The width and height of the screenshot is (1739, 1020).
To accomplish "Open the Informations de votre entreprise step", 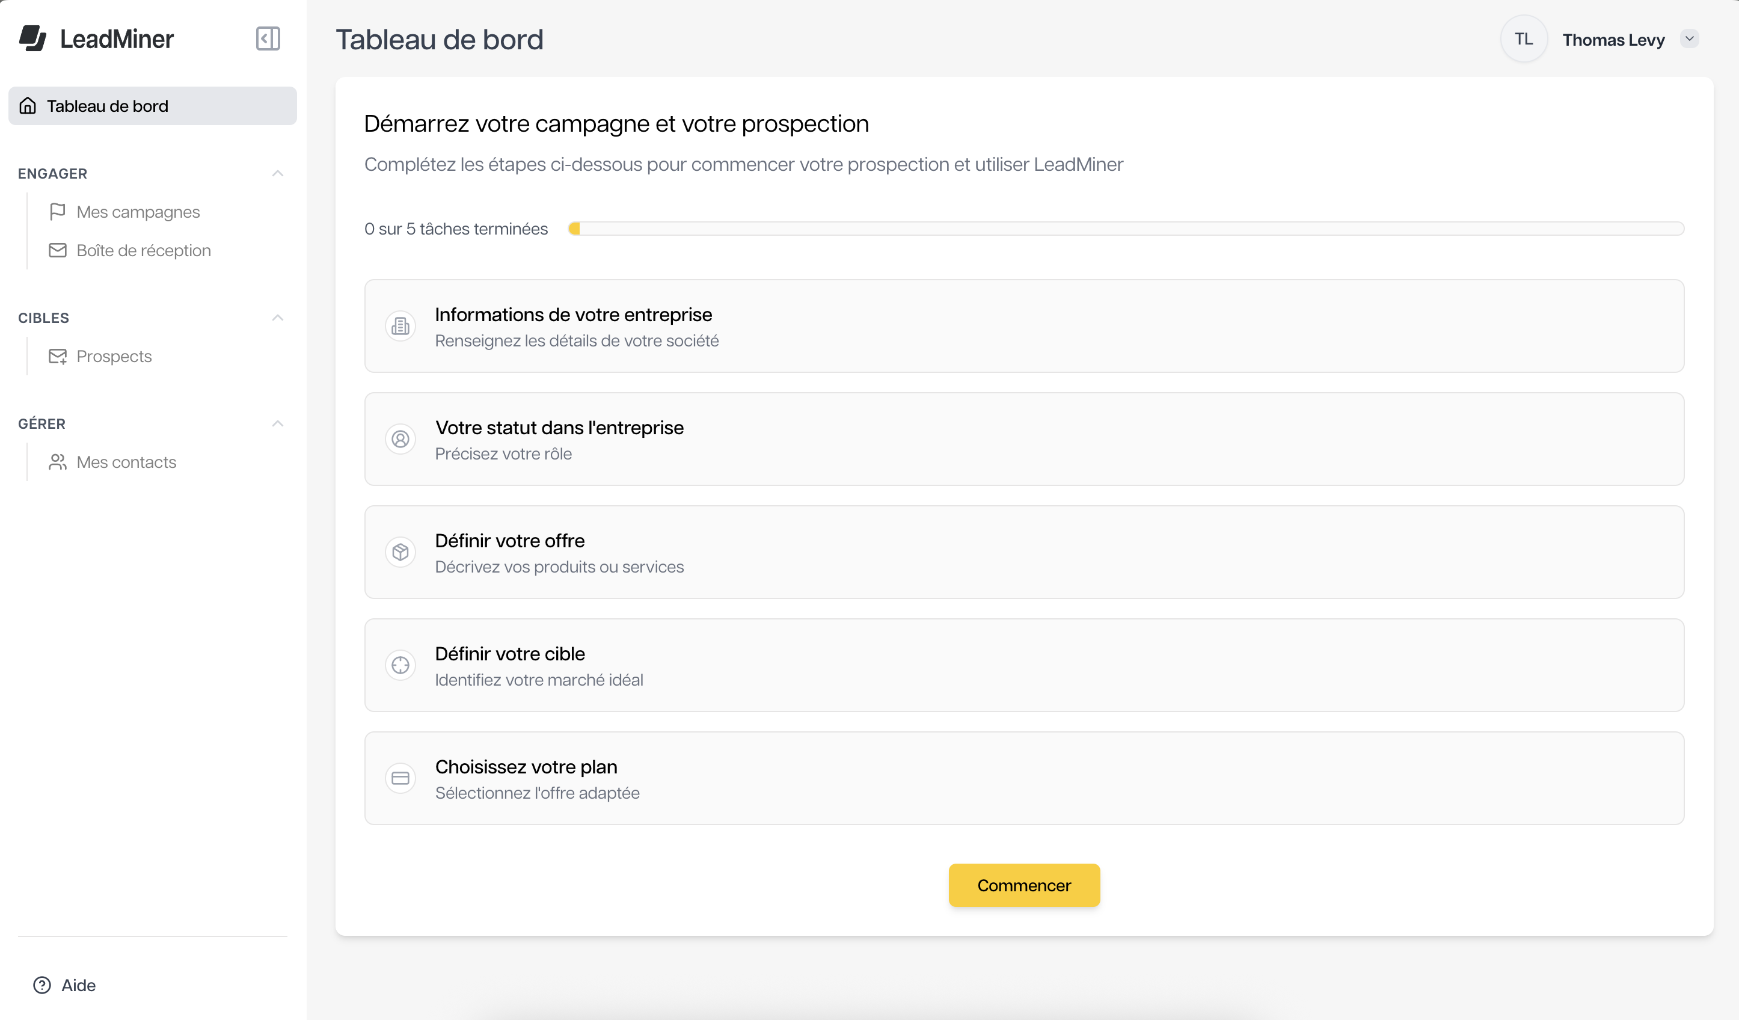I will 1024,326.
